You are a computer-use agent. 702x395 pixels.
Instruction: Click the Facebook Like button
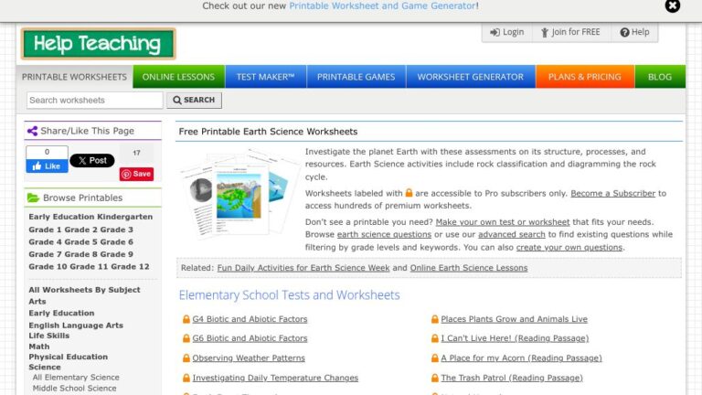coord(47,166)
